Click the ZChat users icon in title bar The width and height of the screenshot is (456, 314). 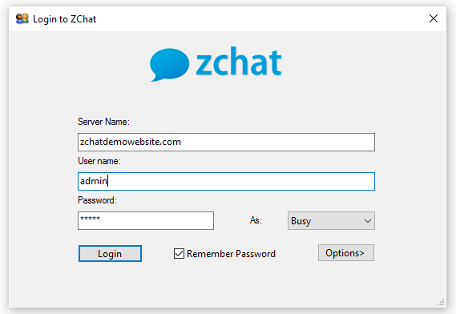(x=22, y=19)
